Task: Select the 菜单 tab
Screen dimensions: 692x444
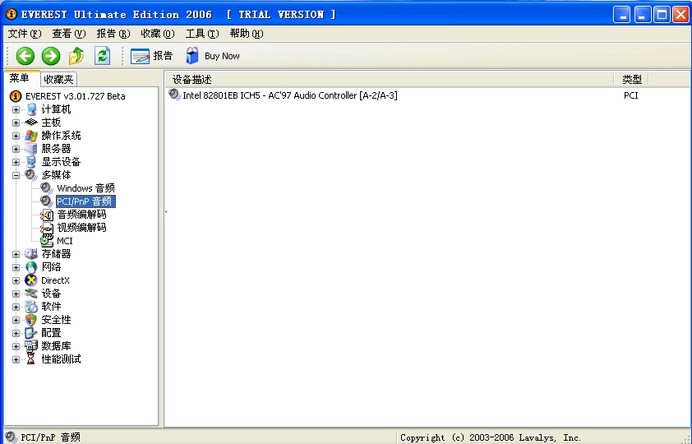Action: point(21,78)
